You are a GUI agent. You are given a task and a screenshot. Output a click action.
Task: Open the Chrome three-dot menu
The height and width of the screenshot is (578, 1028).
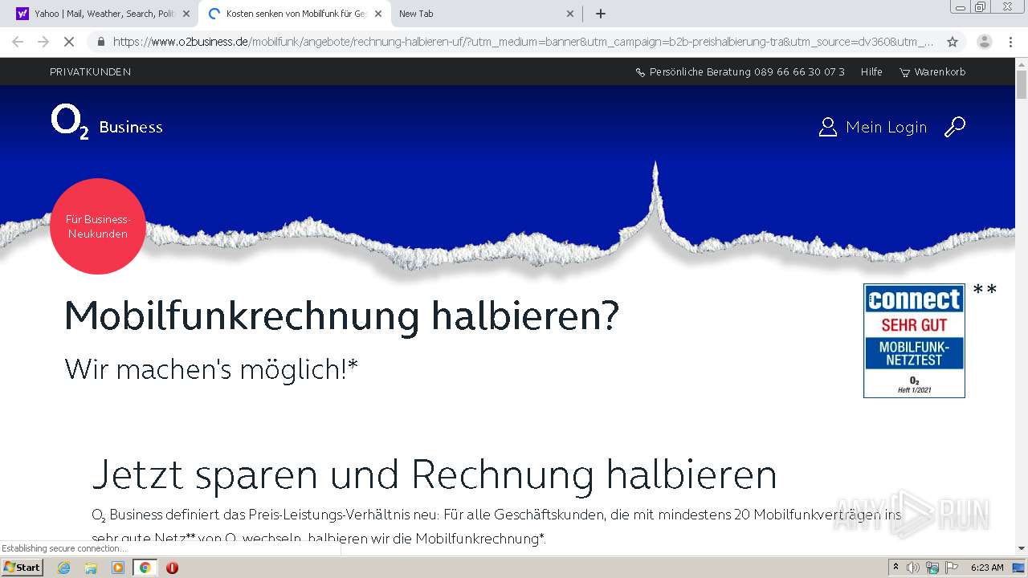(x=1010, y=42)
